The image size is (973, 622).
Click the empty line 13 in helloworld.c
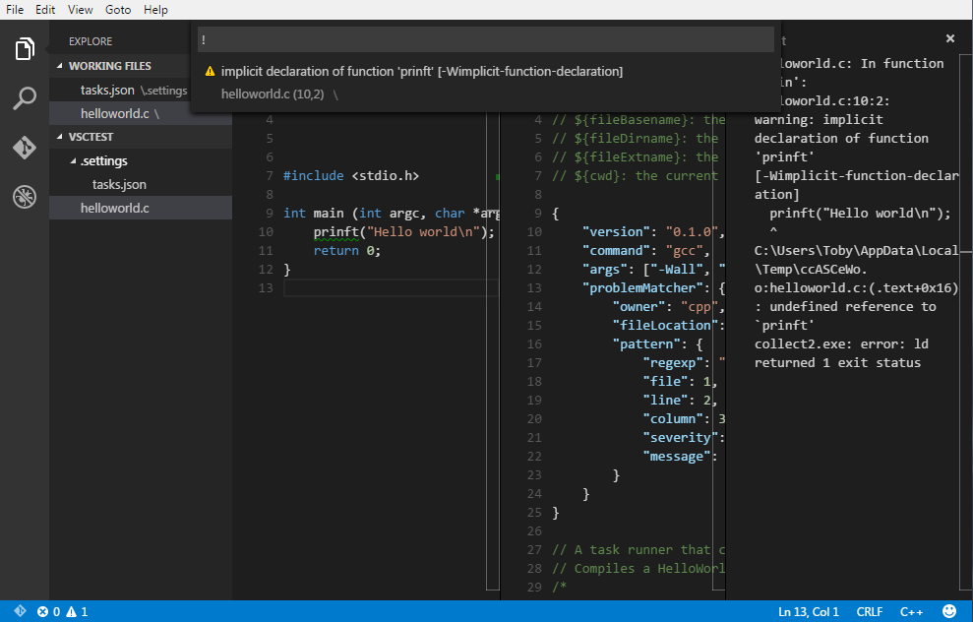tap(391, 288)
